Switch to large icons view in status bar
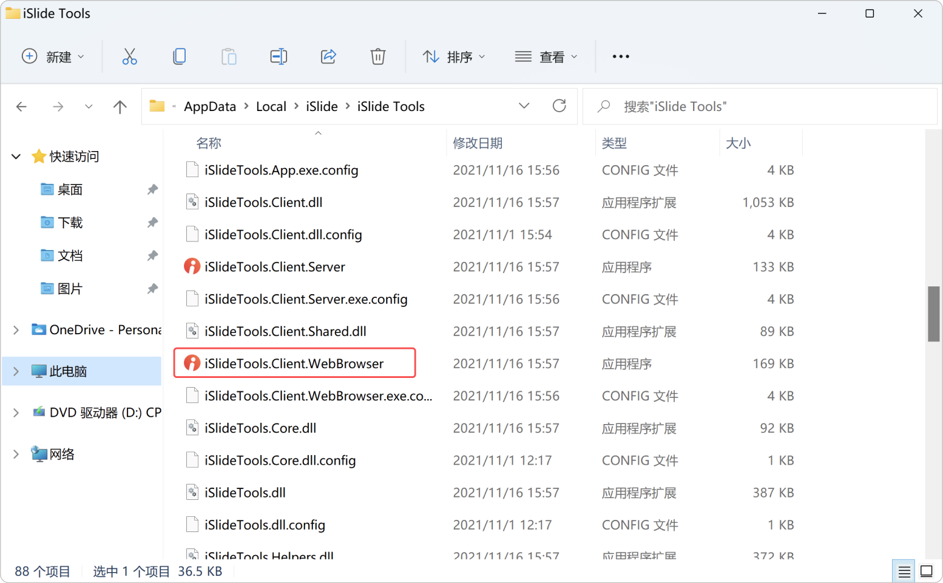943x583 pixels. pos(927,571)
